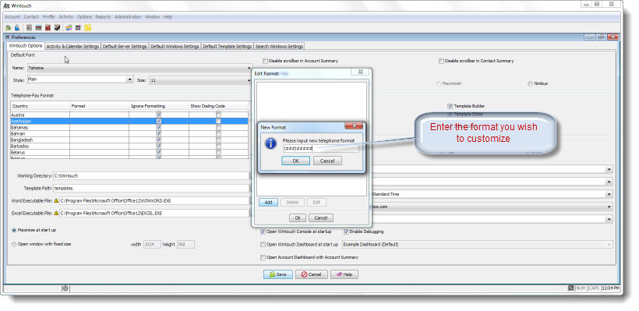This screenshot has width=639, height=311.
Task: Click the phone icon in status bar
Action: point(571,288)
